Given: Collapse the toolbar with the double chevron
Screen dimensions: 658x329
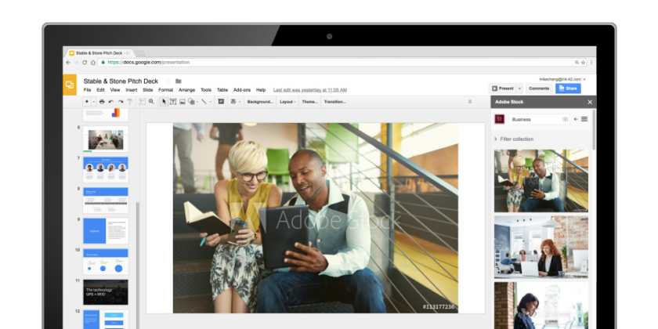Looking at the screenshot, I should [470, 102].
